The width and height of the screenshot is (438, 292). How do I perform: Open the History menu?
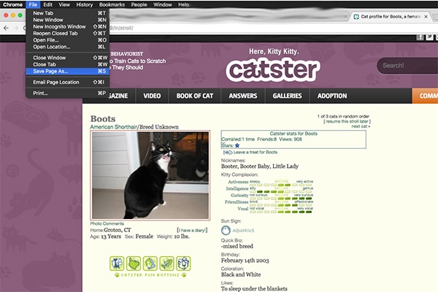point(85,4)
